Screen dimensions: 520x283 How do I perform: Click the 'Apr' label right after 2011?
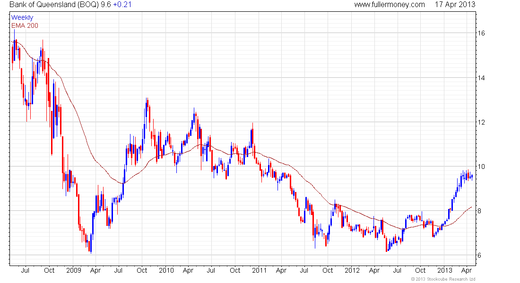[281, 271]
